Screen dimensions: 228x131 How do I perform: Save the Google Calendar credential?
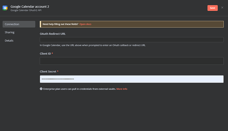tap(212, 8)
